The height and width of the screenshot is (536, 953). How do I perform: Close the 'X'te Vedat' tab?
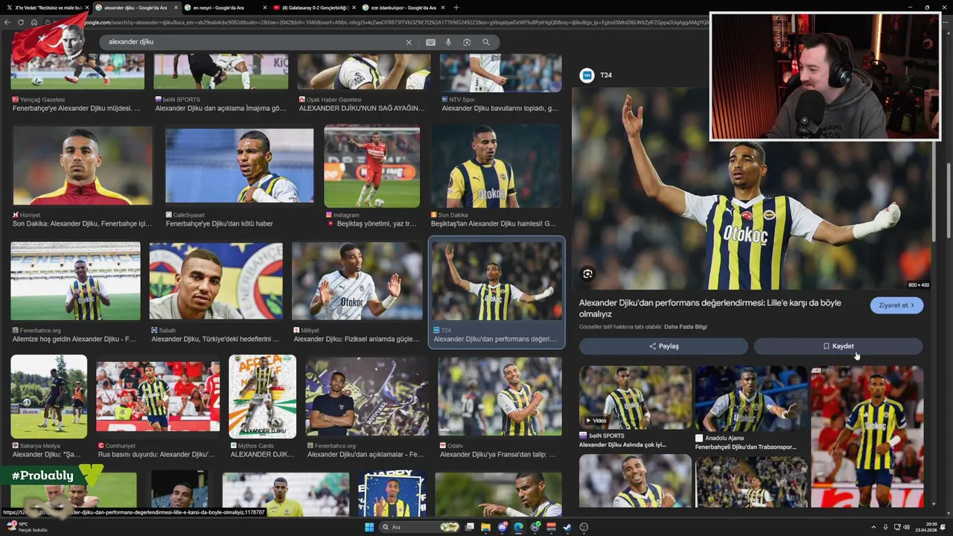tap(87, 7)
